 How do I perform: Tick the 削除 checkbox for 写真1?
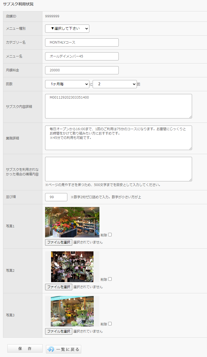110,235
